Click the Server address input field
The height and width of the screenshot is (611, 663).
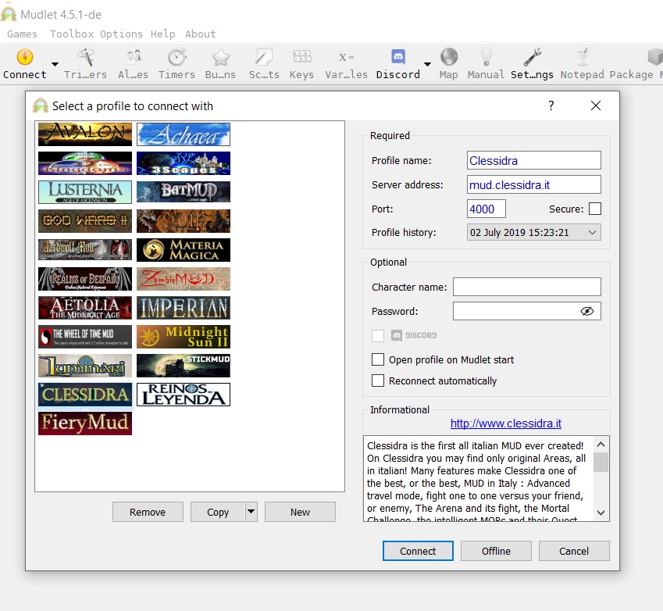[534, 184]
